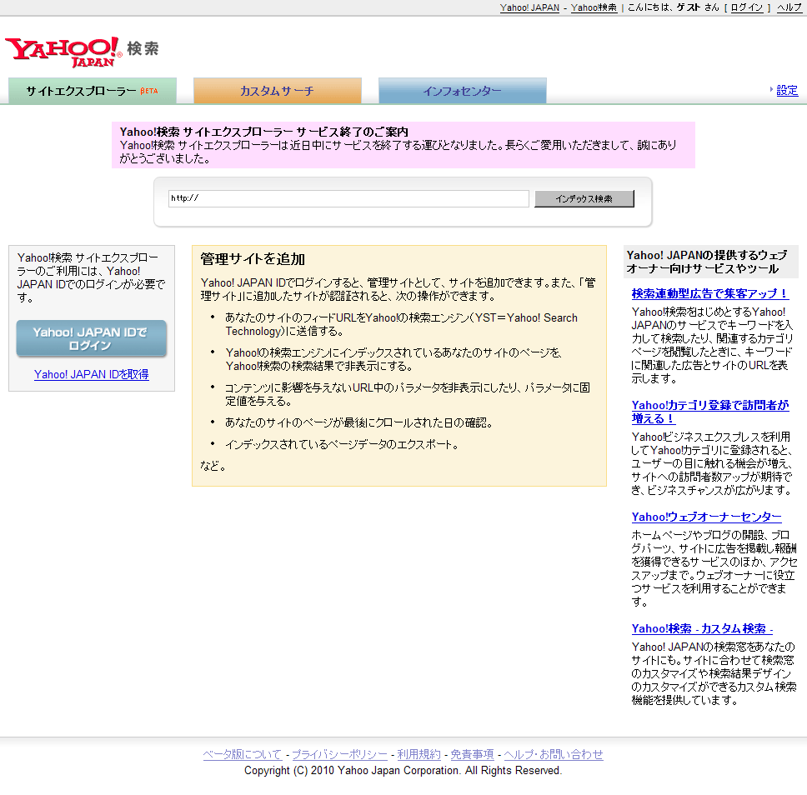Viewport: 807px width, 795px height.
Task: Click the 検索 text beside the Yahoo logo
Action: 143,48
